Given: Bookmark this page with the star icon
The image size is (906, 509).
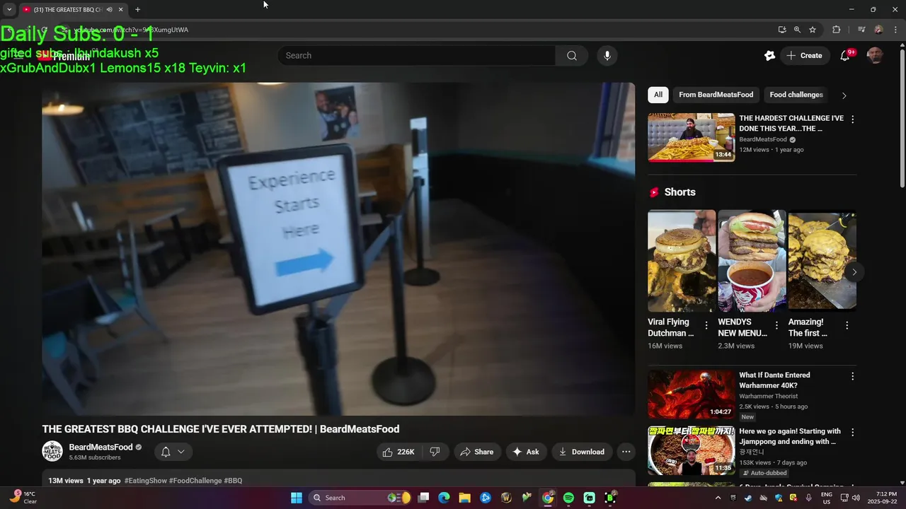Looking at the screenshot, I should click(x=813, y=30).
